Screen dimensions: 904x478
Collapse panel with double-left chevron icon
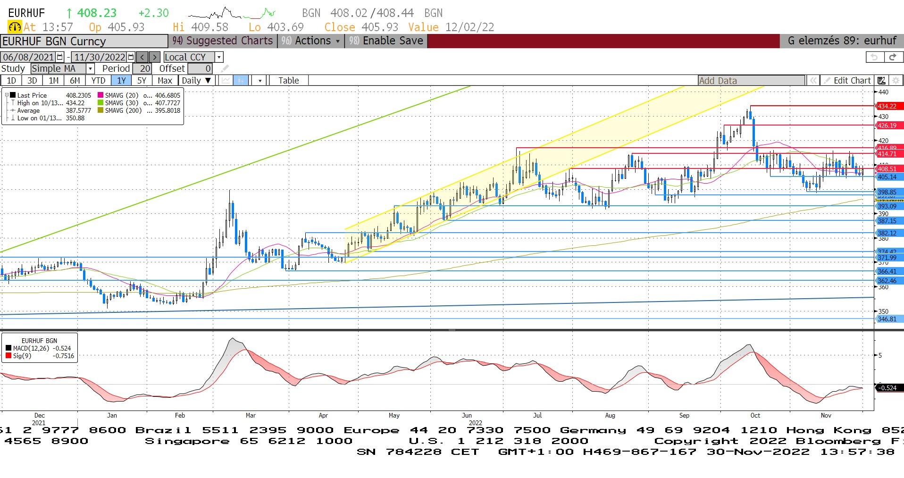[813, 81]
